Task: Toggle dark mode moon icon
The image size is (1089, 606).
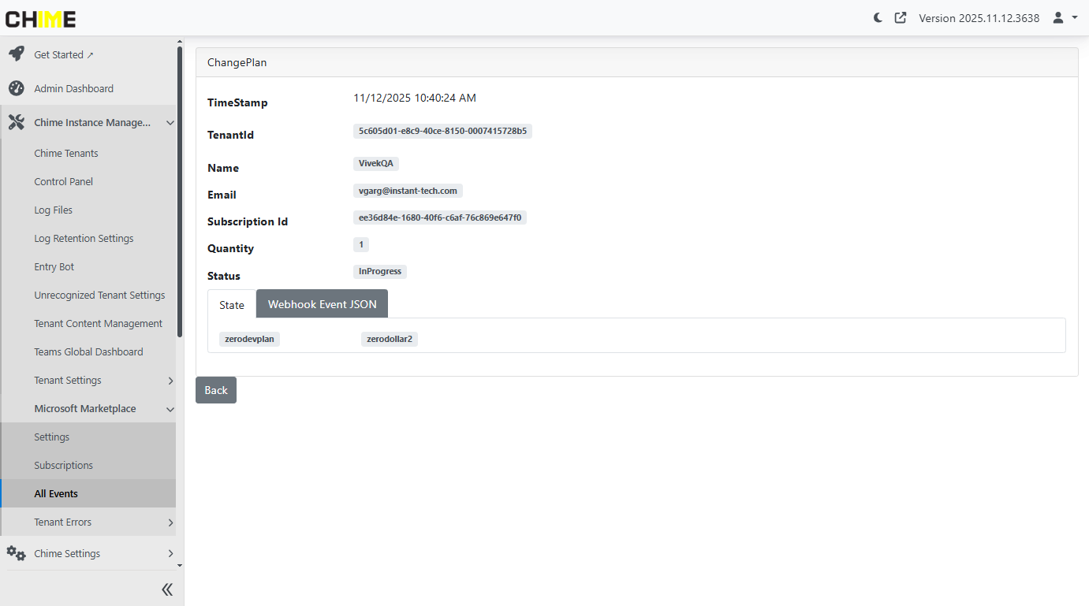Action: pos(878,17)
